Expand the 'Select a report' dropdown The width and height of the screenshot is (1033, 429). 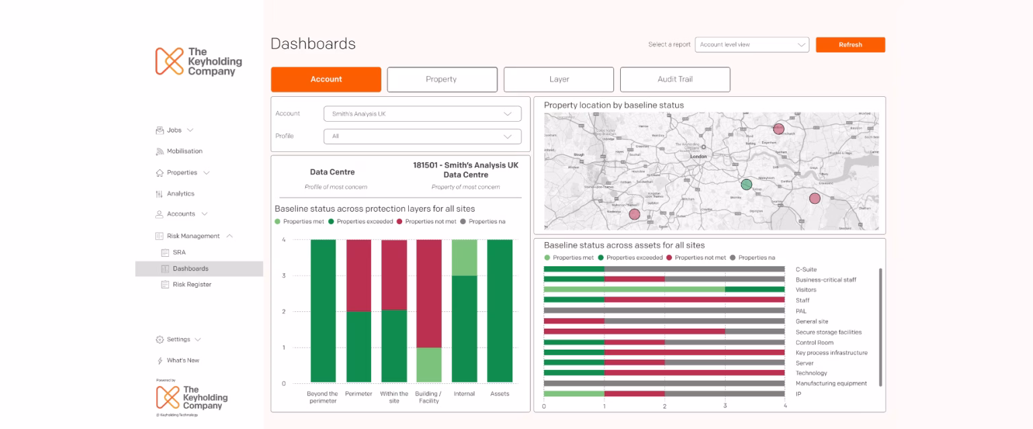pyautogui.click(x=751, y=45)
